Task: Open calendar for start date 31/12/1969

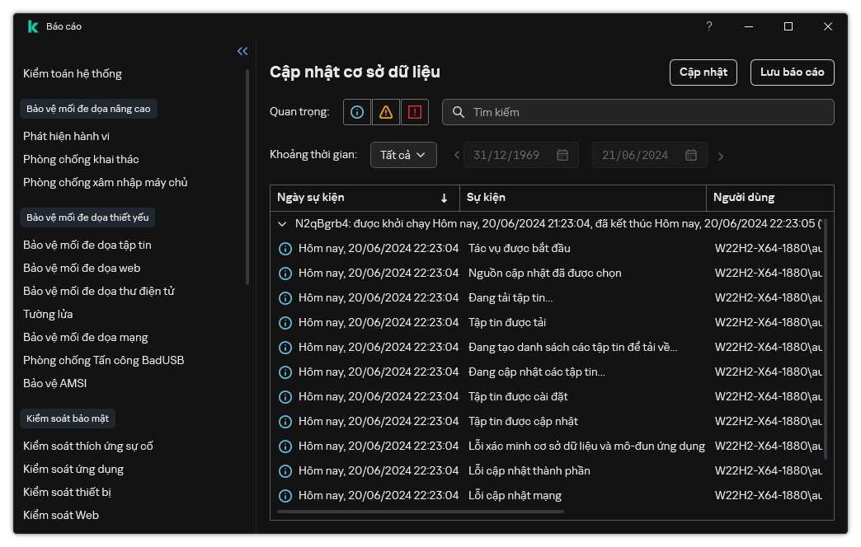Action: [x=562, y=156]
